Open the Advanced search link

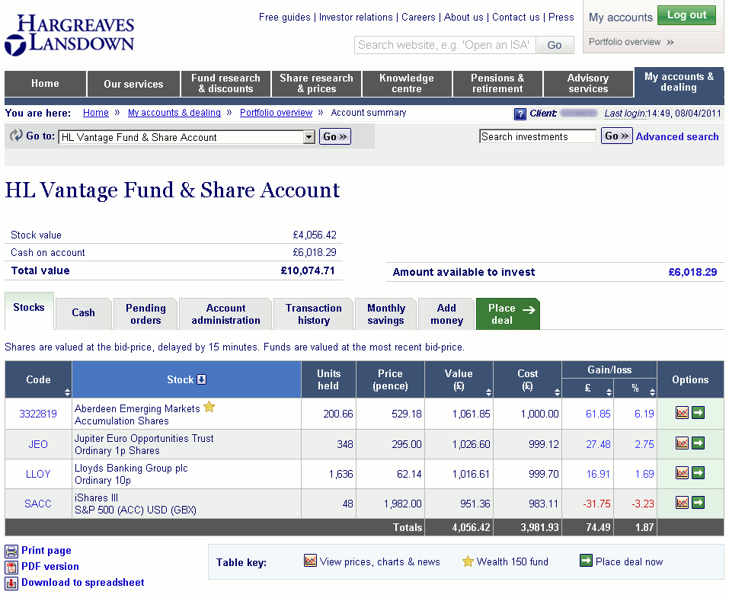pos(677,136)
